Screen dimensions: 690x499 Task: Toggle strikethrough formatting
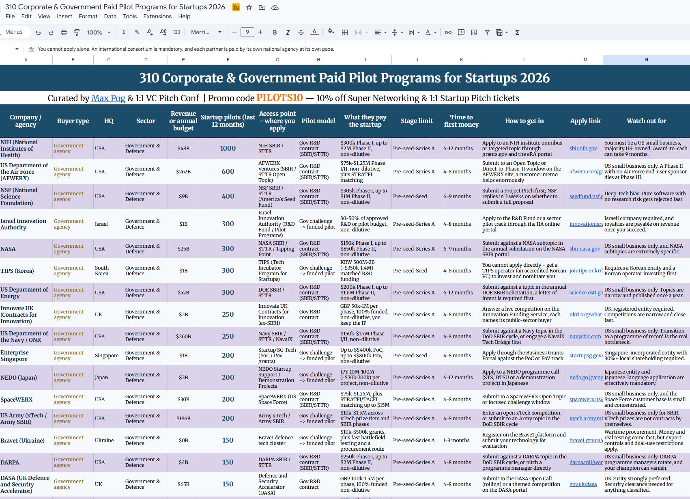pos(301,32)
